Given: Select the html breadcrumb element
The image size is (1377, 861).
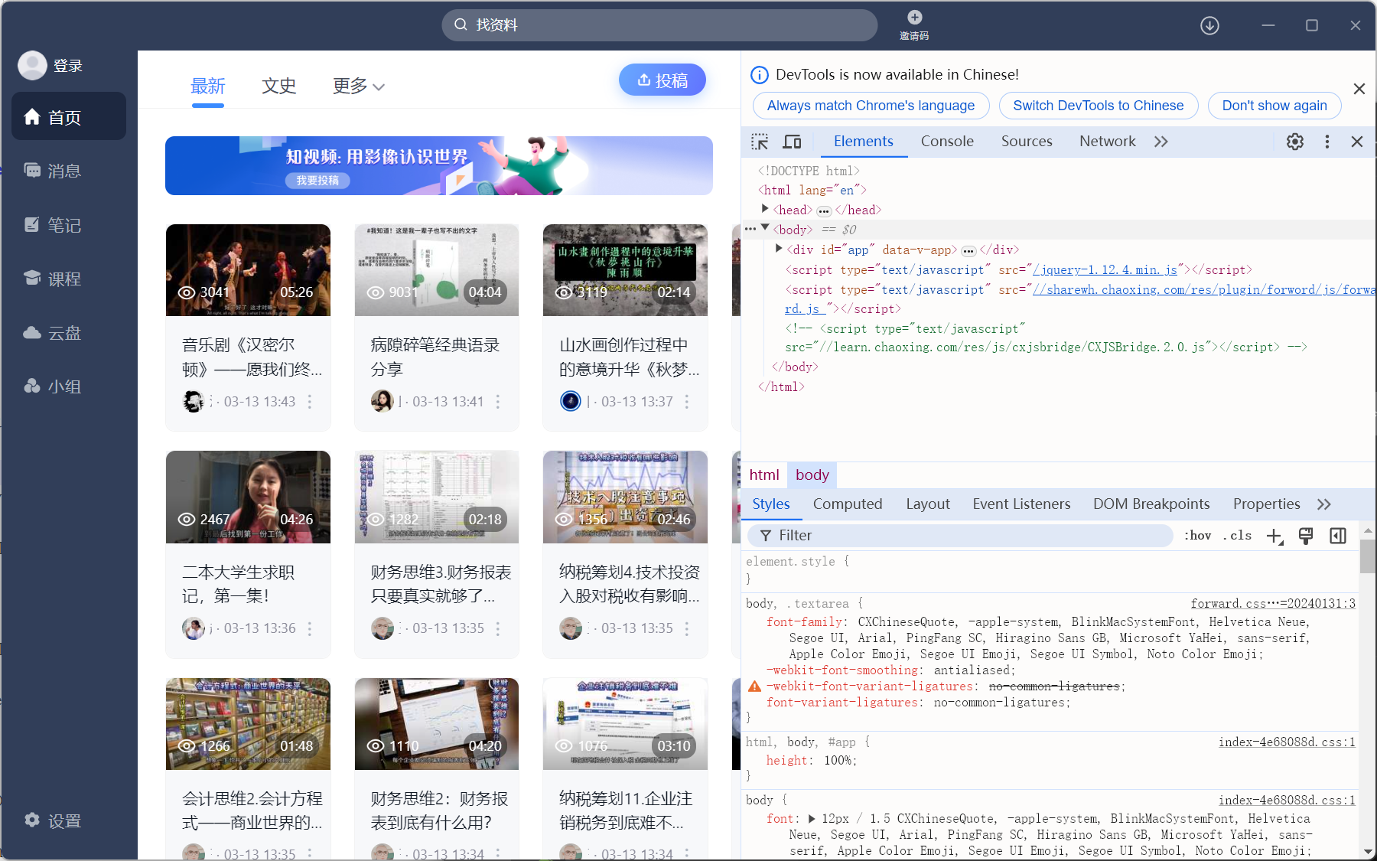Looking at the screenshot, I should click(x=764, y=475).
